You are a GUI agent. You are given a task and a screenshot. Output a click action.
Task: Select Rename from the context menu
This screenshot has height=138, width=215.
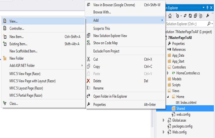(125, 88)
